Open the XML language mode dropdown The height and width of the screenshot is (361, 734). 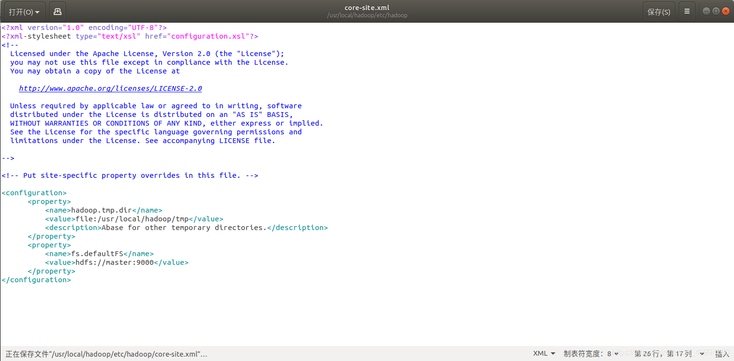544,353
